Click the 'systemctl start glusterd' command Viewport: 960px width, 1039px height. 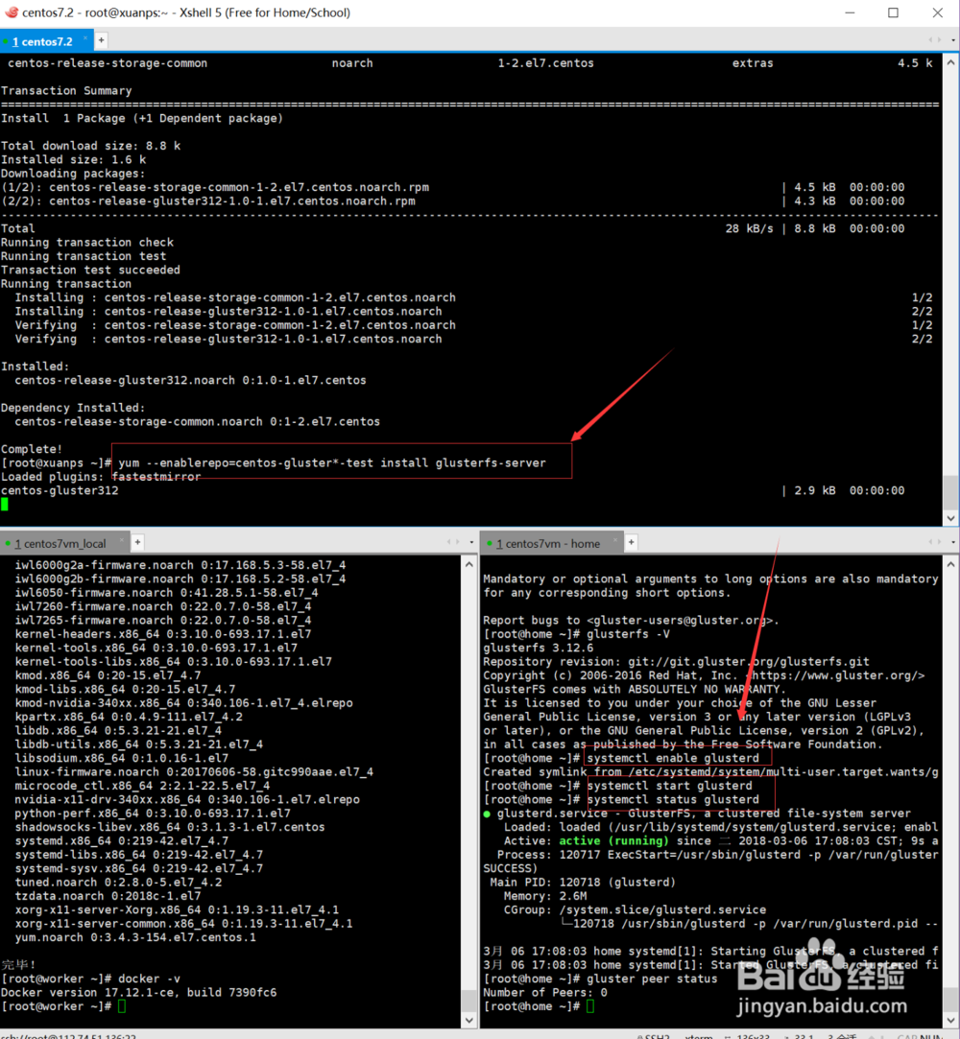click(x=670, y=786)
